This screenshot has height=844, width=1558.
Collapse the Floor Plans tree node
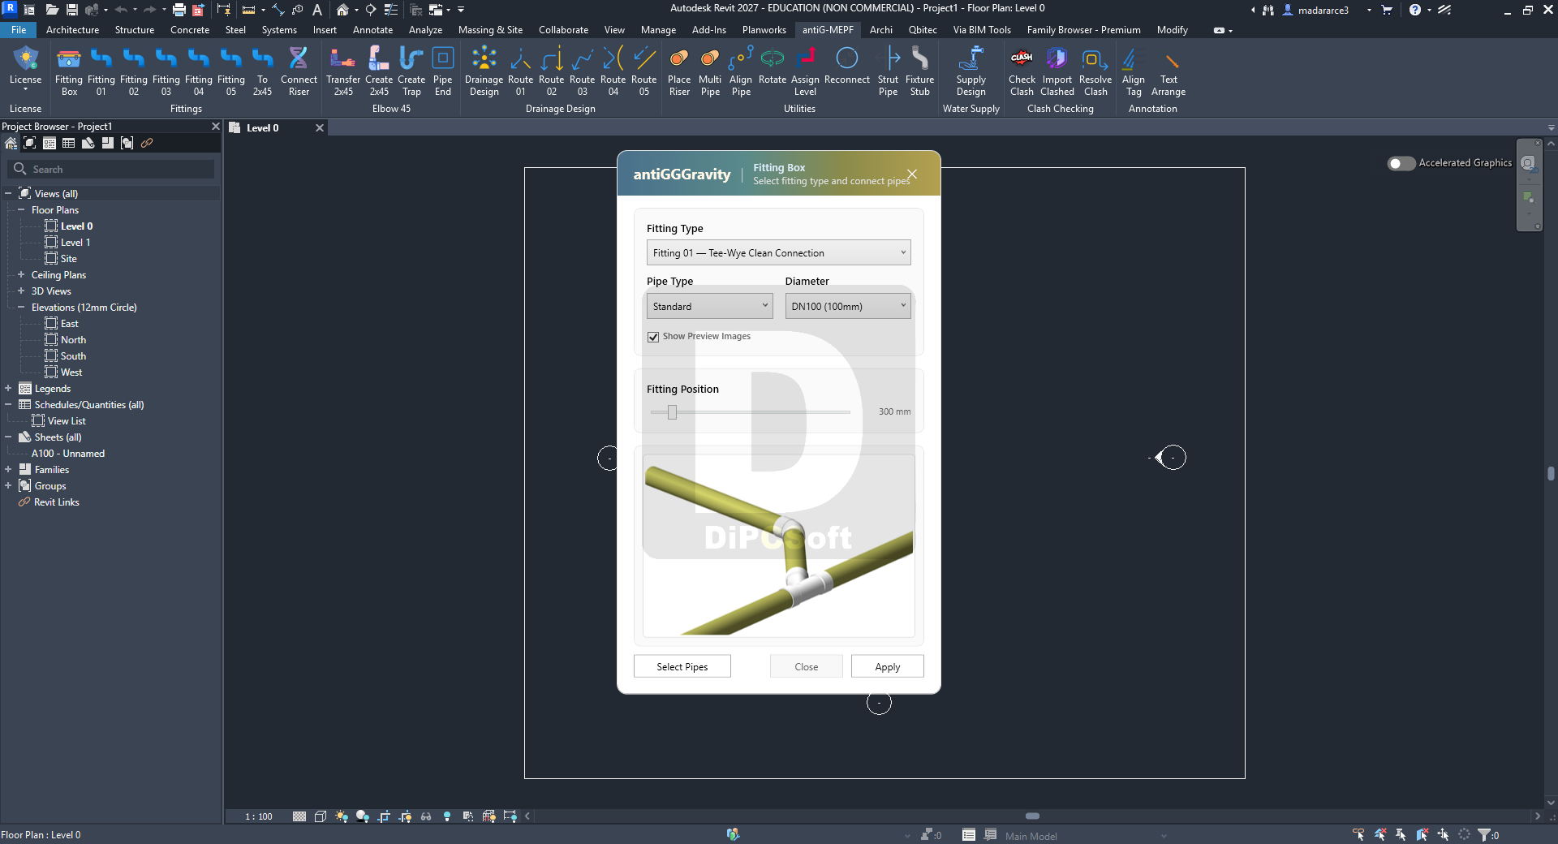click(x=21, y=209)
